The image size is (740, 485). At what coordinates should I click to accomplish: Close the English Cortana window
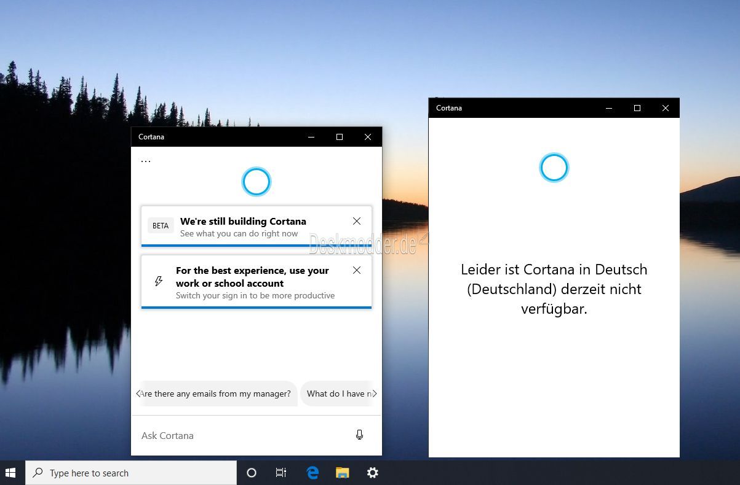368,137
